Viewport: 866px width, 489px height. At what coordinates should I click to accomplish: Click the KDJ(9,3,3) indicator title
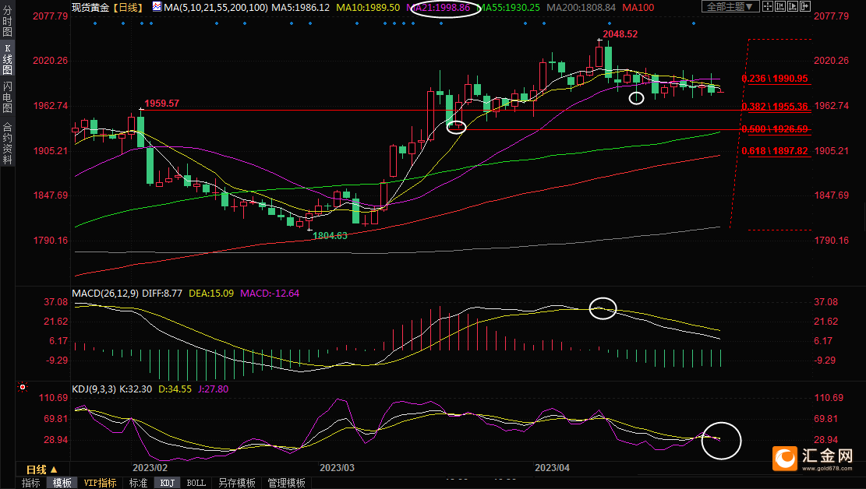coord(94,389)
